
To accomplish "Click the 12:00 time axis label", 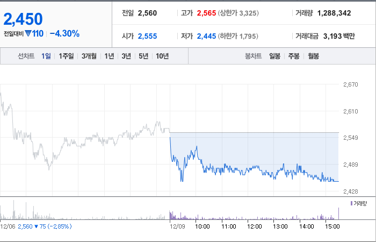I will pos(255,226).
